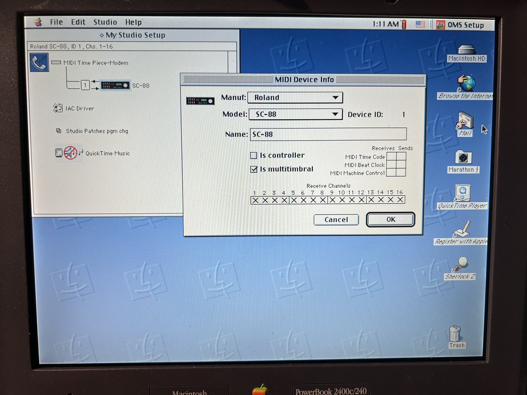This screenshot has width=527, height=395.
Task: Uncheck the Is multitimbral checkbox
Action: [253, 169]
